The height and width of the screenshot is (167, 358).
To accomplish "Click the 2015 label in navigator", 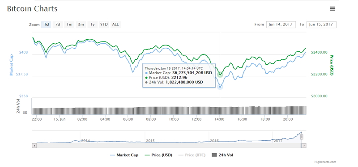I will point(150,141).
